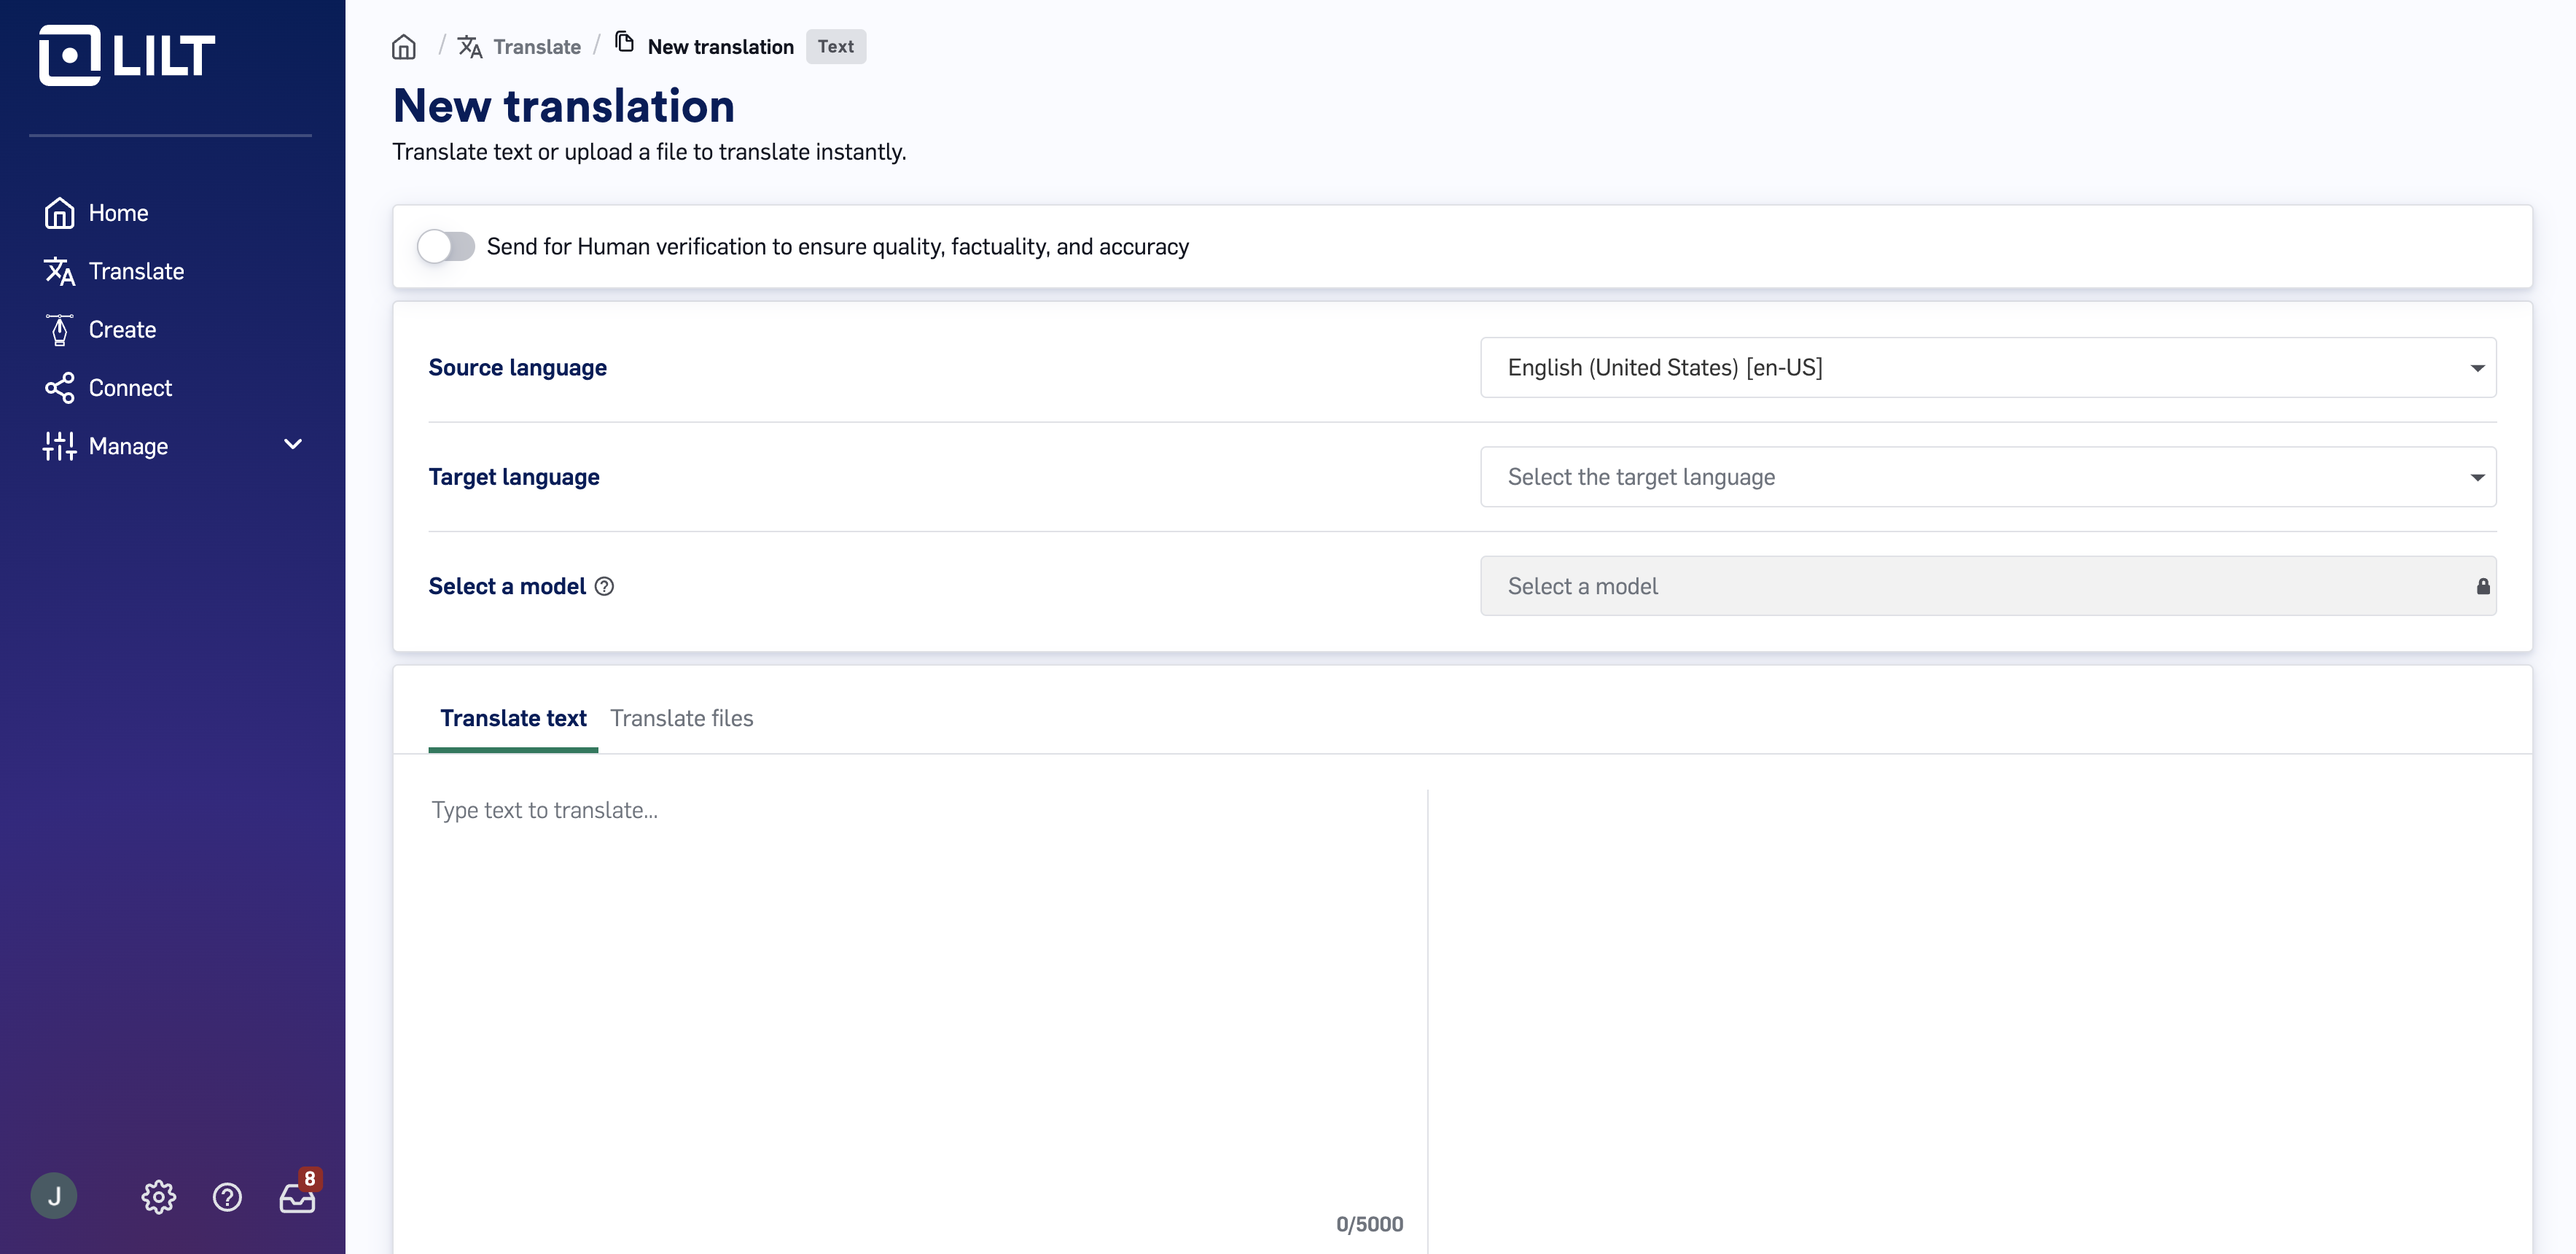Switch to the Translate files tab

click(x=682, y=718)
